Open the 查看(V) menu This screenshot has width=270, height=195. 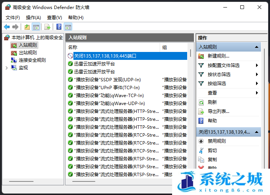(54, 18)
